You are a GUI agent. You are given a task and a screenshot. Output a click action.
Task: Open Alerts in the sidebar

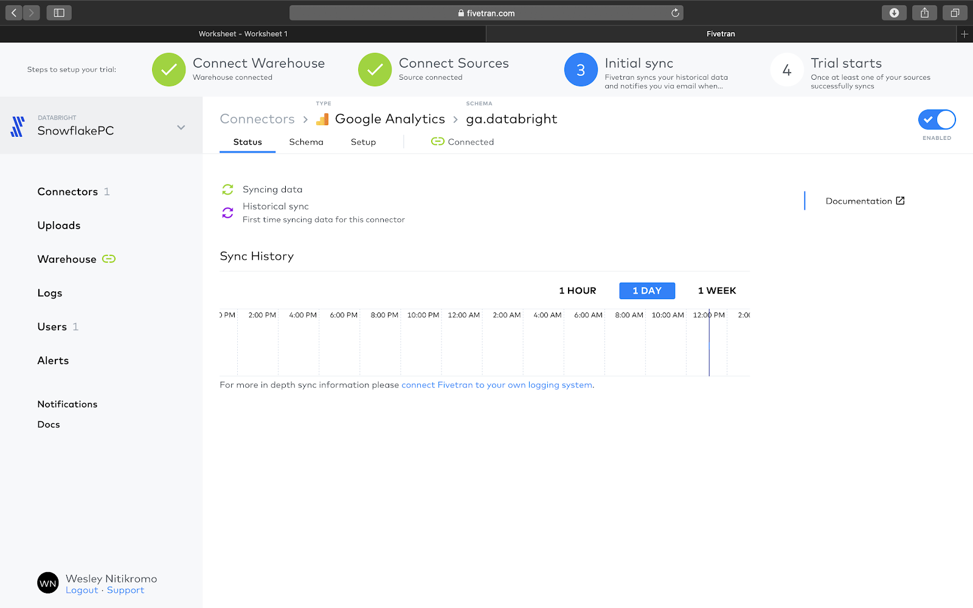(53, 361)
